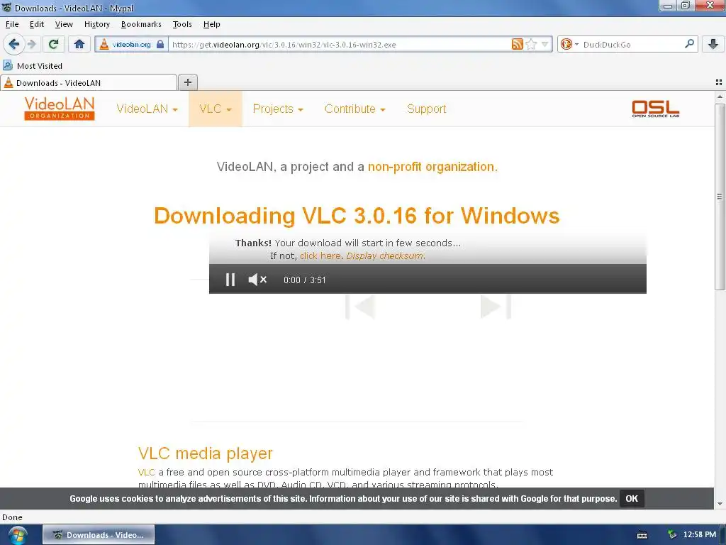Open the Downloads arrow toolbar button
Viewport: 726px width, 545px height.
[x=713, y=45]
